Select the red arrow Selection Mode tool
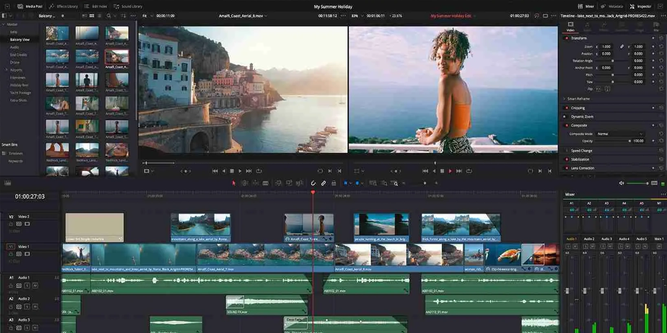Screen dimensions: 667x333 point(234,183)
